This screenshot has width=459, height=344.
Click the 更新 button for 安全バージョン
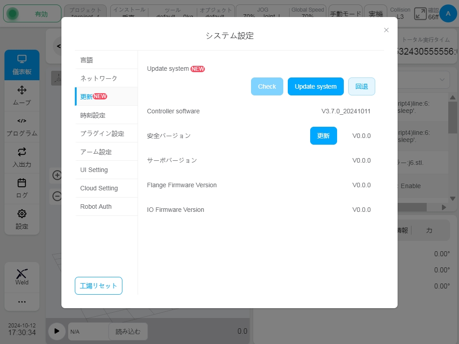tap(324, 136)
